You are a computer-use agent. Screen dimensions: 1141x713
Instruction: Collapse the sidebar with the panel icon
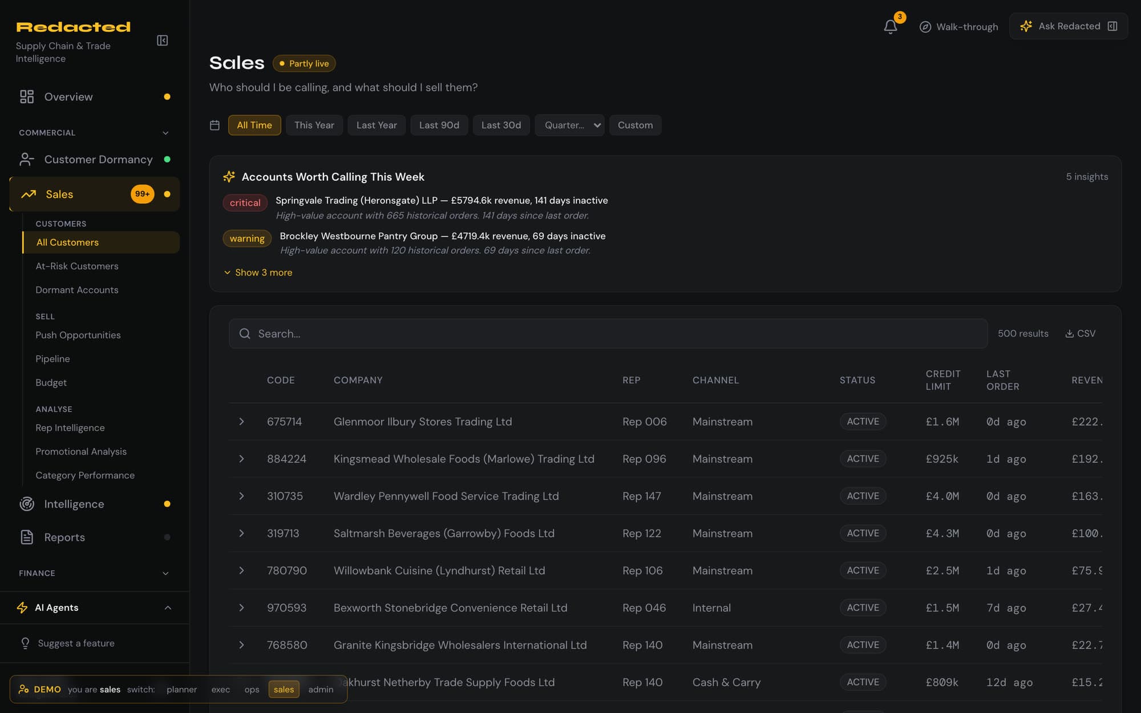coord(163,40)
